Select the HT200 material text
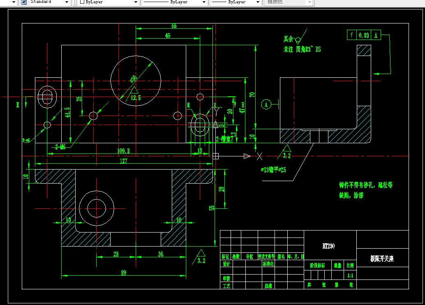Screen dimensions: 425x305 328,246
